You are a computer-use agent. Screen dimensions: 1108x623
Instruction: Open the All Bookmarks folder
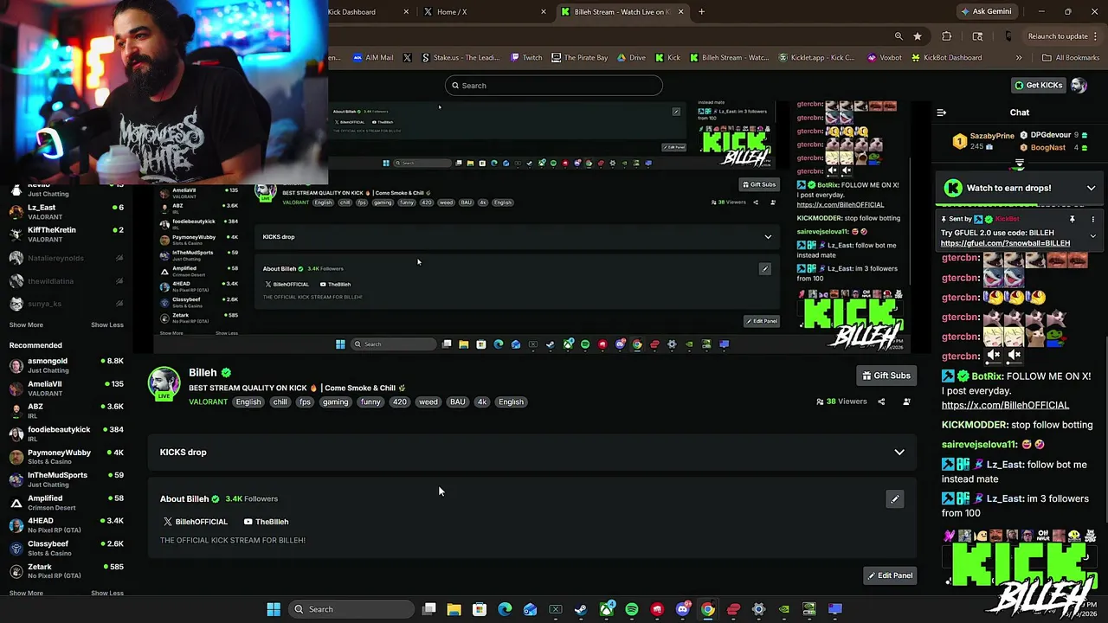click(1071, 58)
